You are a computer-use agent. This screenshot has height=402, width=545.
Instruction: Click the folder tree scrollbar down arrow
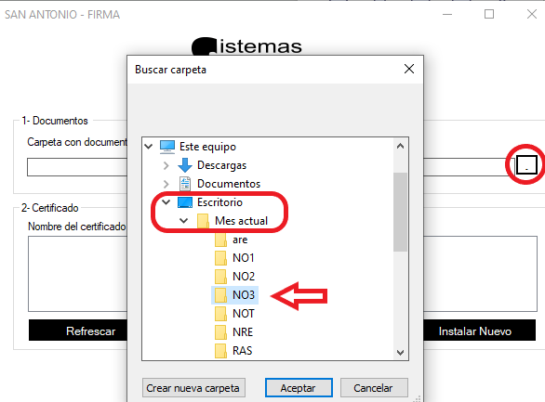pyautogui.click(x=401, y=353)
